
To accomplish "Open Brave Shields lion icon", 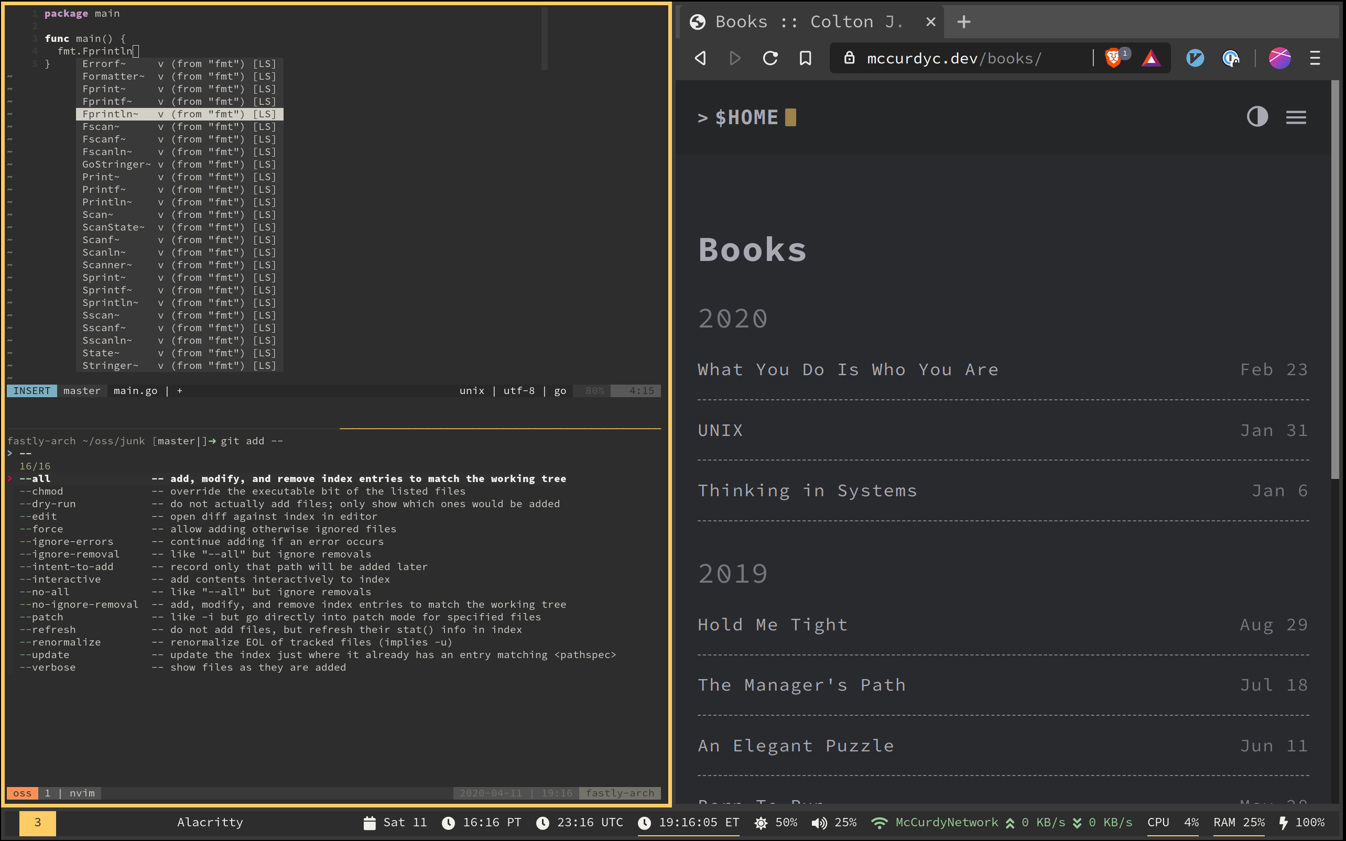I will coord(1112,58).
